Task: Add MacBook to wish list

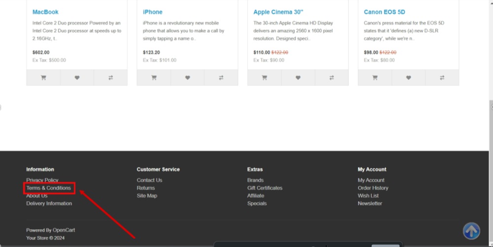Action: pos(77,77)
